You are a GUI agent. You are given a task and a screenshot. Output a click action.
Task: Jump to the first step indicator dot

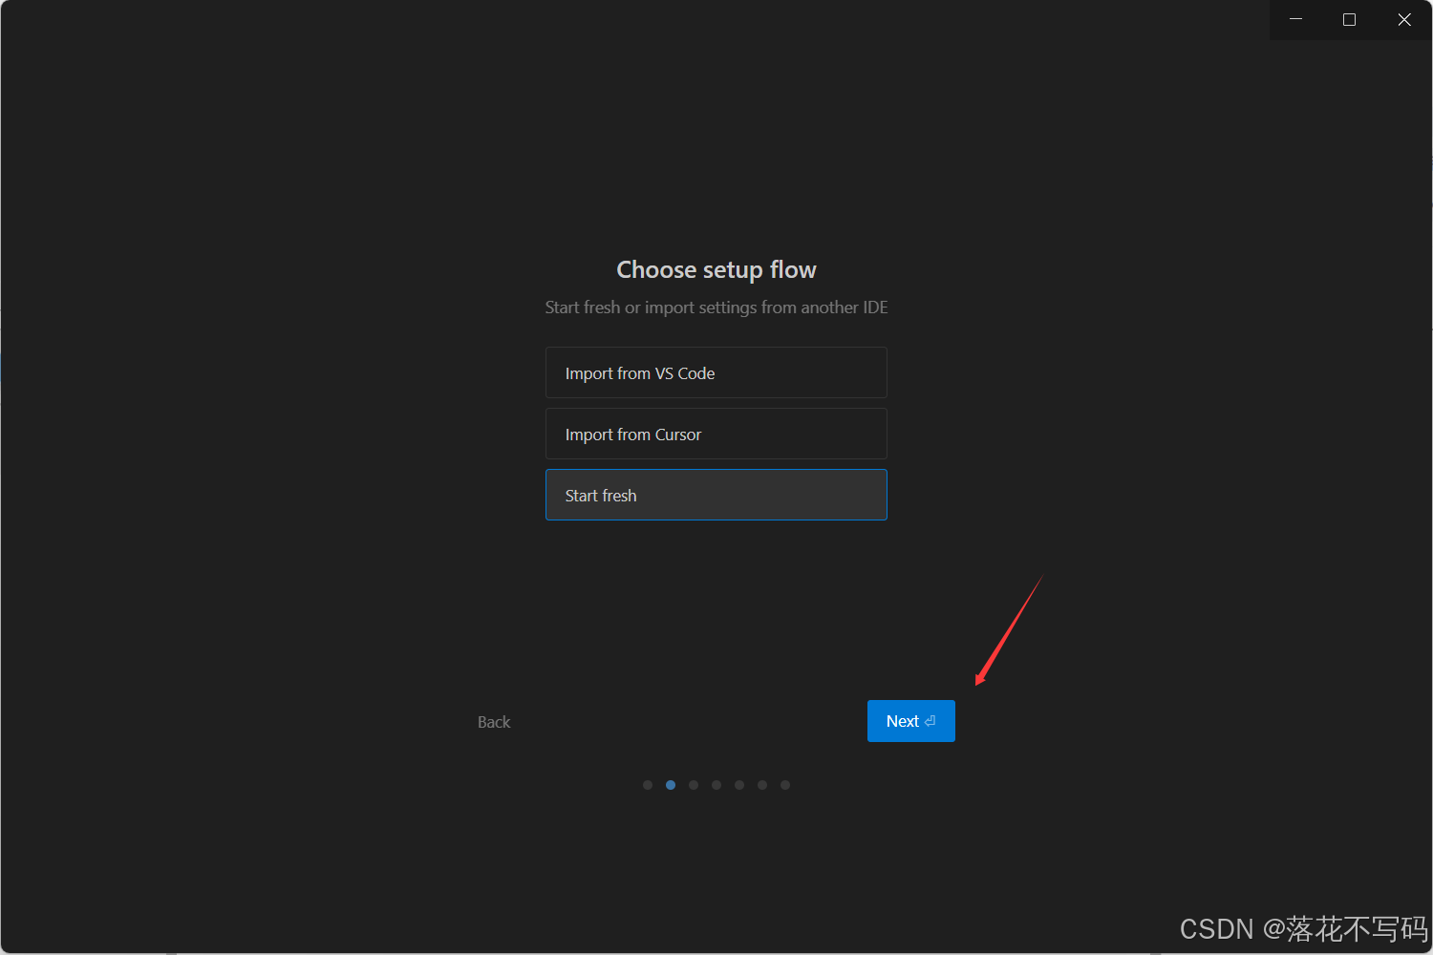(x=648, y=785)
